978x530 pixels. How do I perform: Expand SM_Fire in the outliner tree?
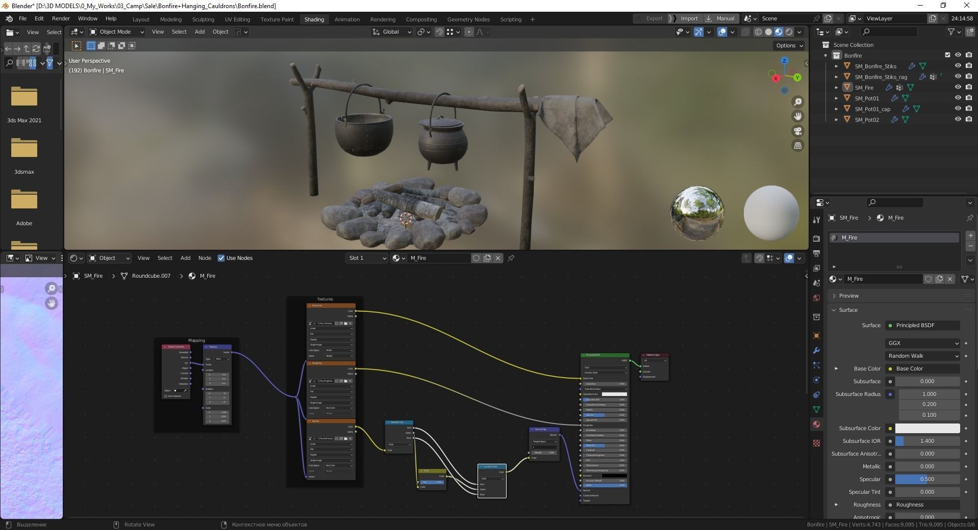(x=836, y=87)
